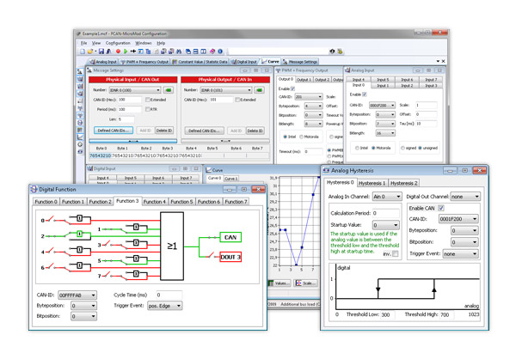Switch to the Hysteresis 2 tab
This screenshot has width=516, height=359.
(x=404, y=183)
